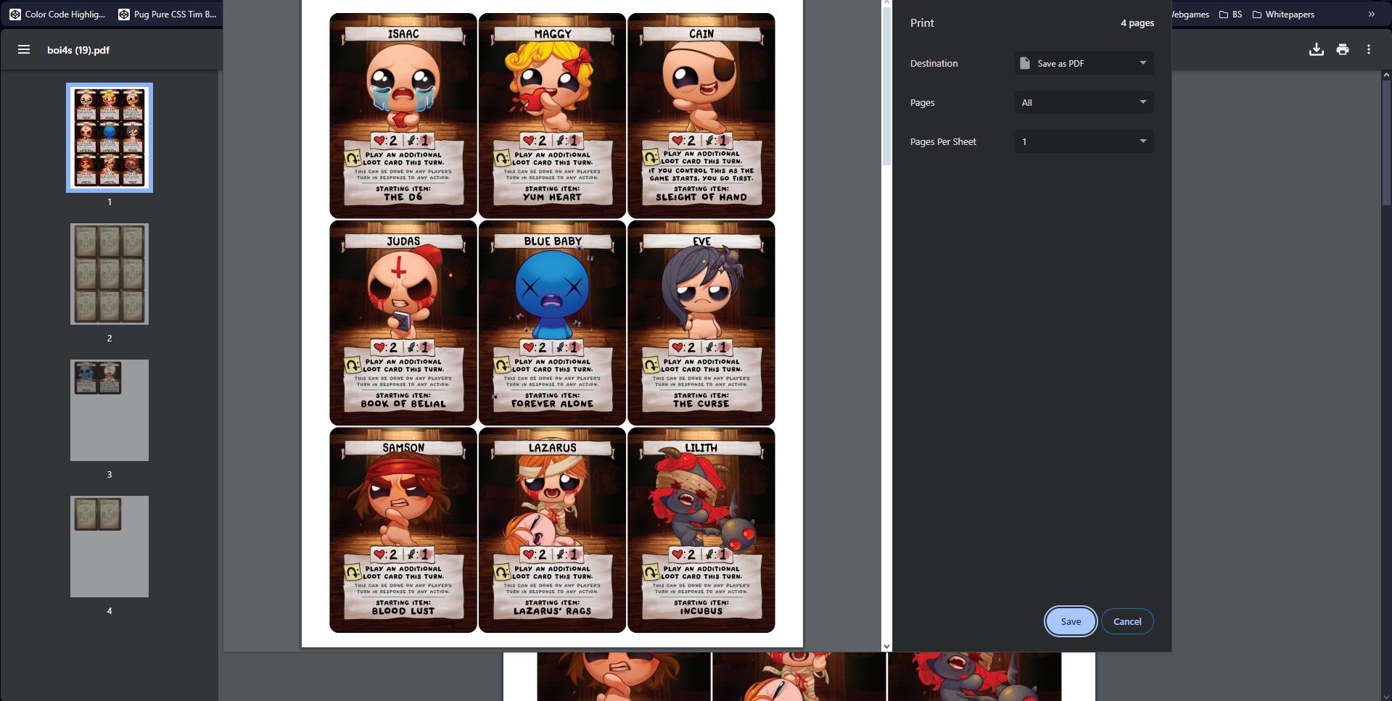Open the Pages Per Sheet dropdown
Viewport: 1392px width, 701px height.
point(1084,141)
